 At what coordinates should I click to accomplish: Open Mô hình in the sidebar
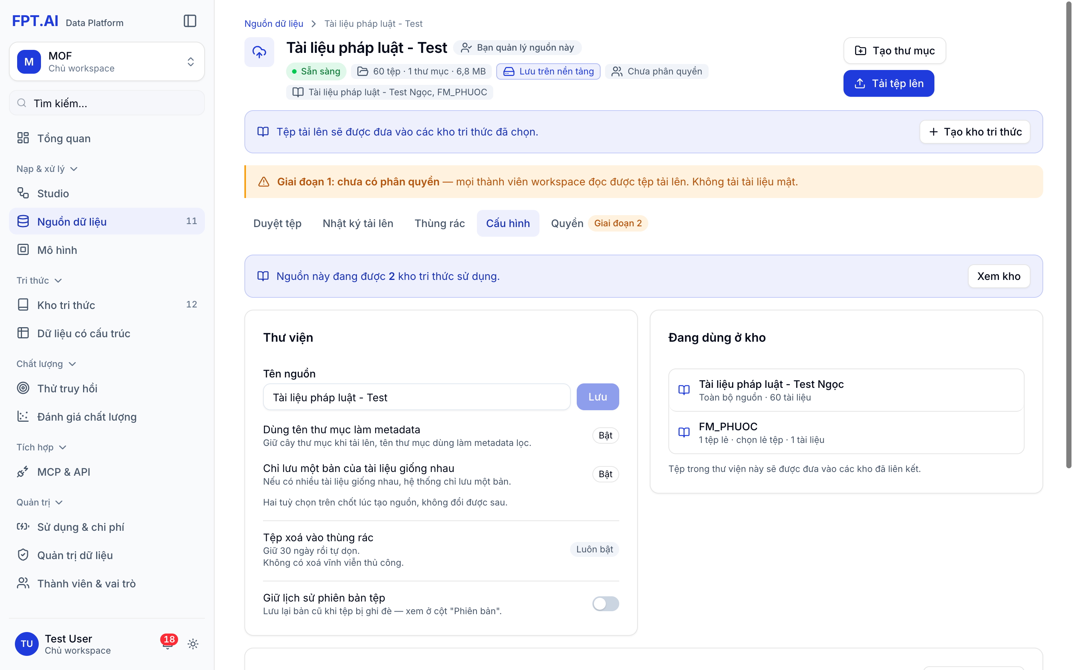point(107,250)
